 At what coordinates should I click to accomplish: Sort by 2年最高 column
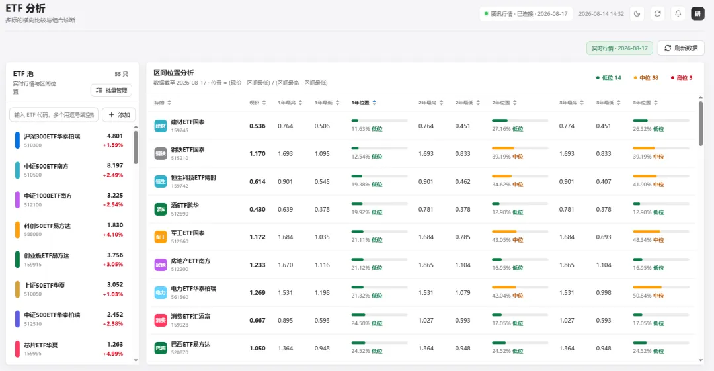[x=431, y=103]
